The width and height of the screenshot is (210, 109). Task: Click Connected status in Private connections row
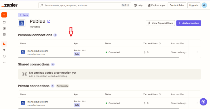click(x=113, y=103)
